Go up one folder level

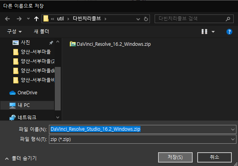coord(36,19)
